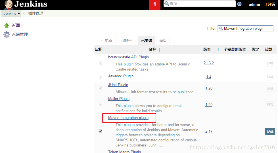Viewport: 278px width, 153px height.
Task: Uncheck the Maven Integration plugin checkbox
Action: (x=101, y=131)
